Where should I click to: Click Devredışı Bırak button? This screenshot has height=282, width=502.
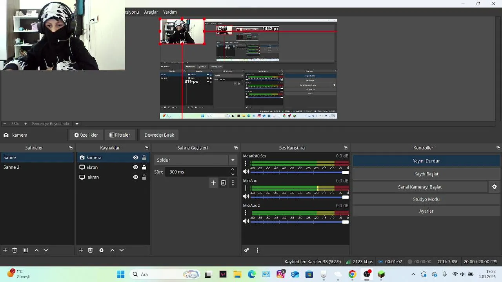[x=159, y=135]
